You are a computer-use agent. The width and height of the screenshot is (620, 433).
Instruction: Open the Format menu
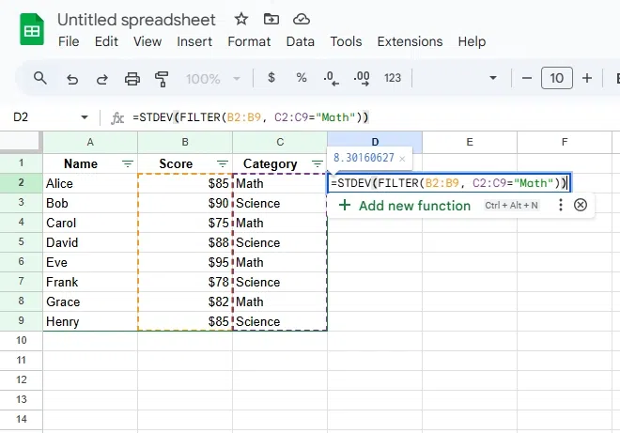click(x=249, y=41)
